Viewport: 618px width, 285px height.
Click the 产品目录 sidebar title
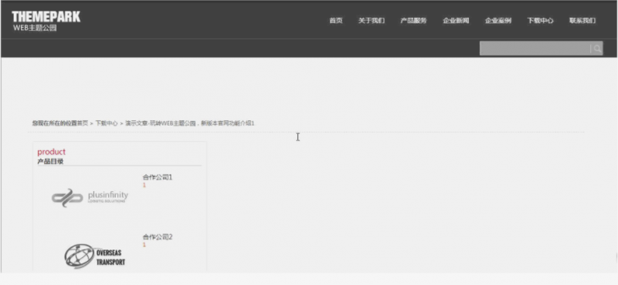(50, 162)
